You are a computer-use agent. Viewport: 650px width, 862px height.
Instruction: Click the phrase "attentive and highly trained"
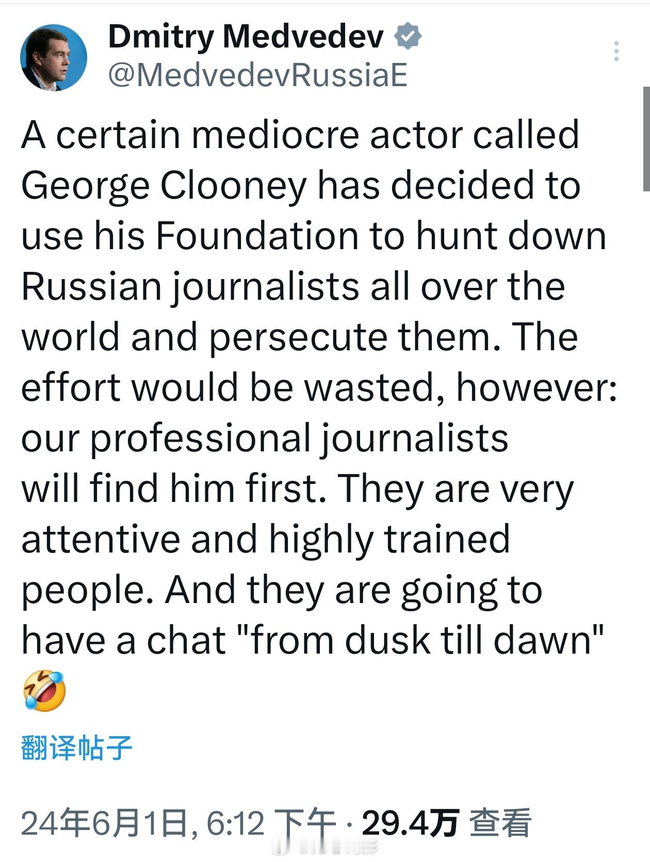(x=266, y=539)
